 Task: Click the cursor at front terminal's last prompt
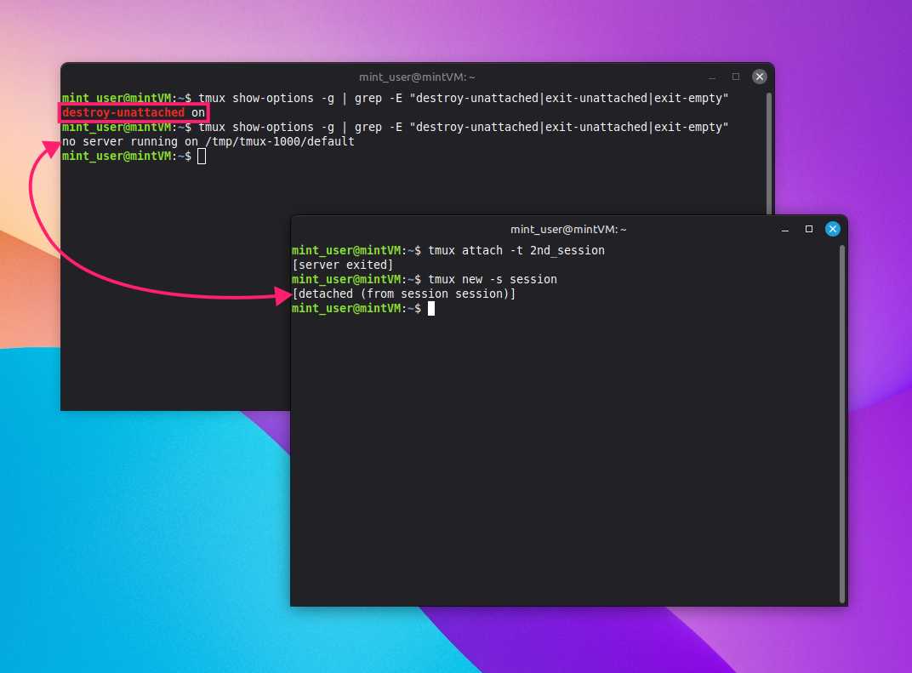click(x=431, y=308)
